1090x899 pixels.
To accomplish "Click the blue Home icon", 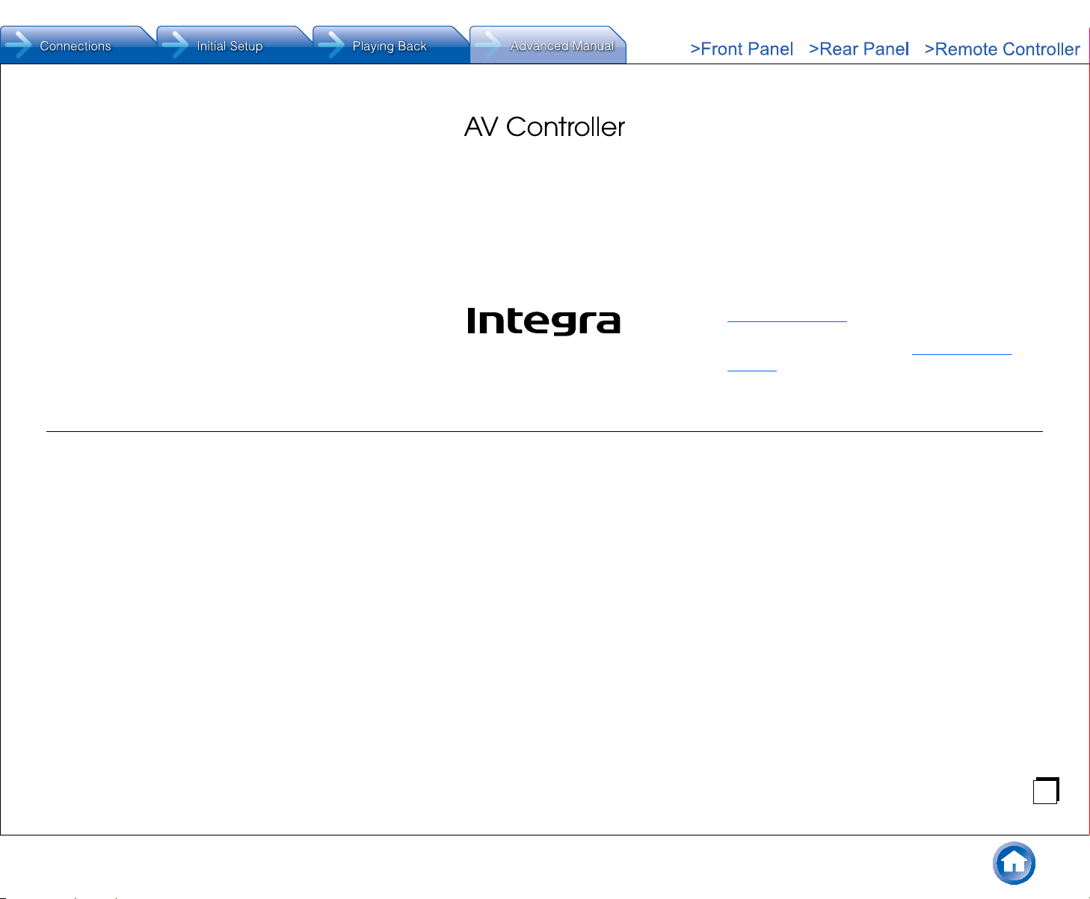I will click(x=1014, y=863).
